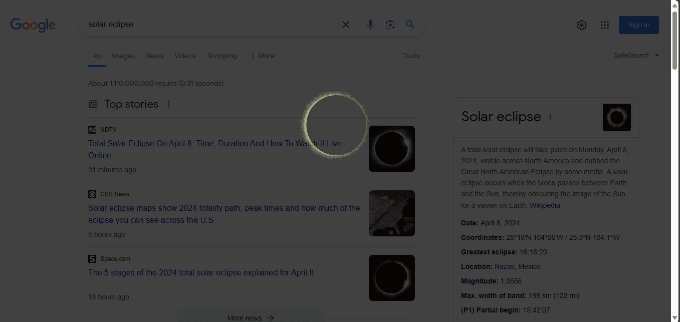
Task: Switch to the Videos tab
Action: 185,56
